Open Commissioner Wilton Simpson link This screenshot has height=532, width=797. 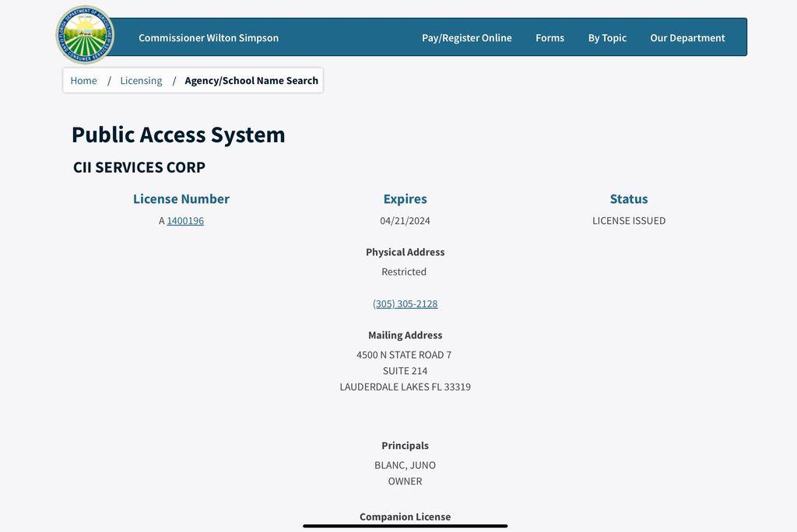point(209,38)
